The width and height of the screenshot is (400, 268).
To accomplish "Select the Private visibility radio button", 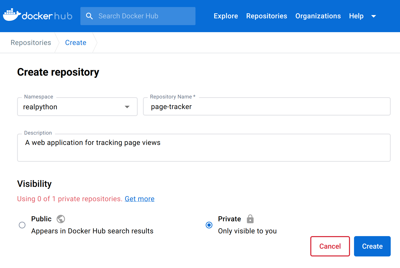I will (209, 225).
